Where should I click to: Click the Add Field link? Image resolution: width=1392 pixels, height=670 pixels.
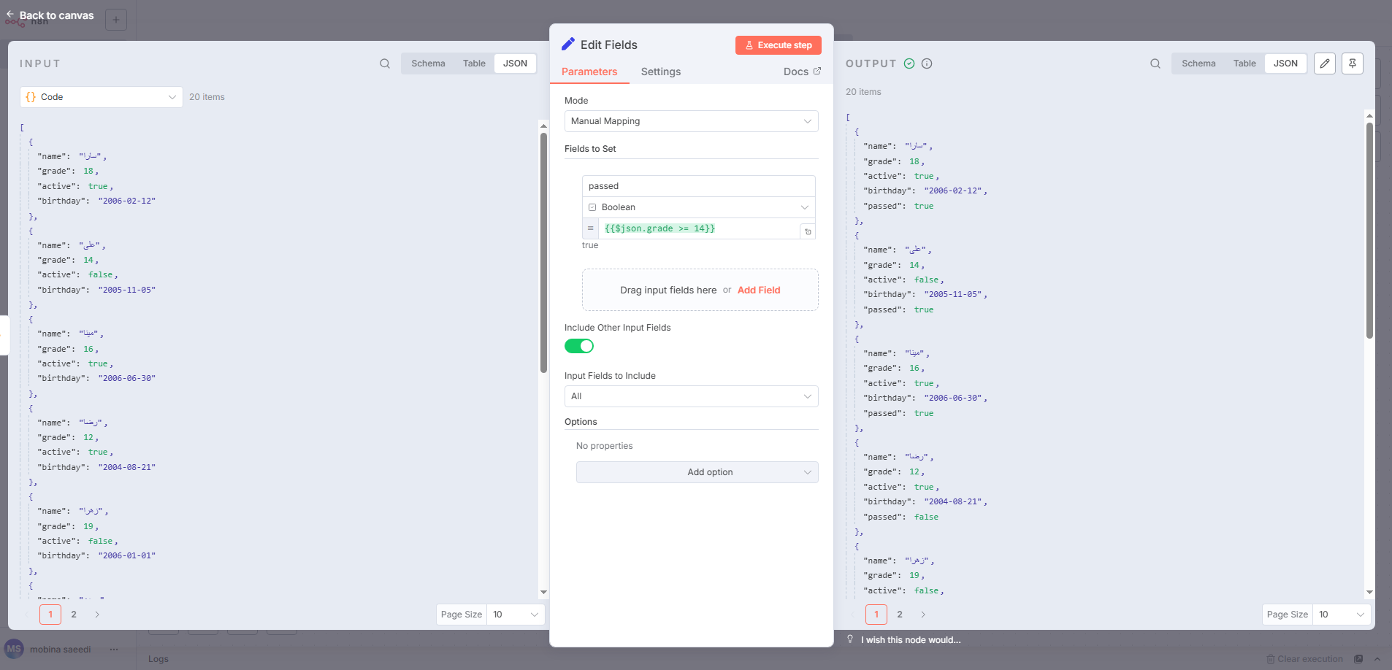pos(759,290)
